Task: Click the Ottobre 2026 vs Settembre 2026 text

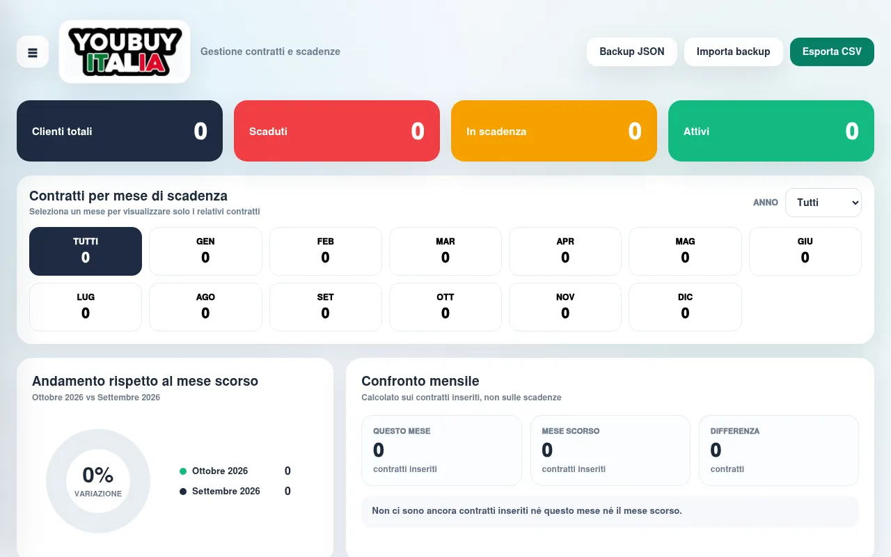Action: coord(96,398)
